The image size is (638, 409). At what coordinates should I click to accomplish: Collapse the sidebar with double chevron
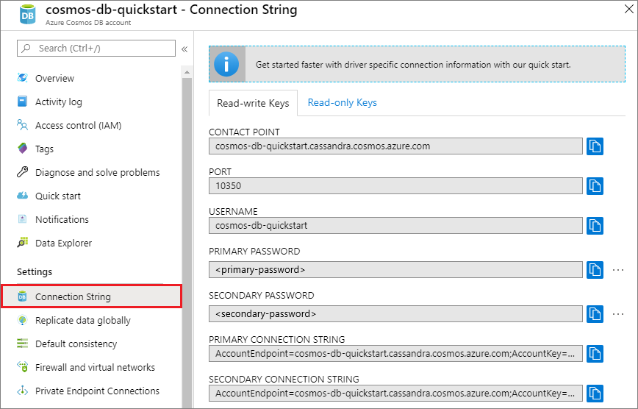click(184, 49)
